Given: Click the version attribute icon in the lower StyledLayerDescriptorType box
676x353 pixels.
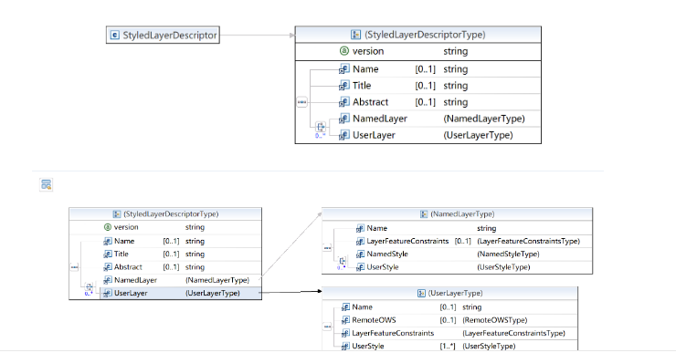Looking at the screenshot, I should click(108, 227).
